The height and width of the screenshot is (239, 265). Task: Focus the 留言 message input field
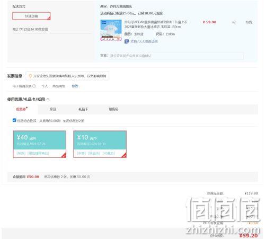pos(176,56)
